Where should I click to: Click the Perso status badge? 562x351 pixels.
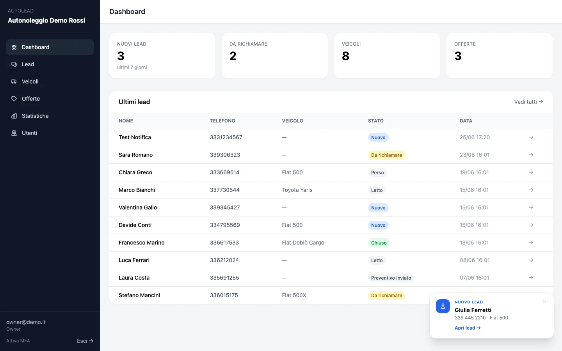point(377,172)
